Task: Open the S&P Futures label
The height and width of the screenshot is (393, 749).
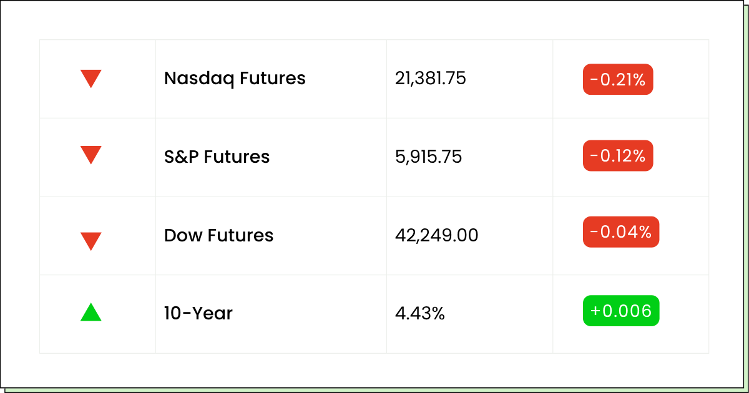Action: click(x=217, y=157)
